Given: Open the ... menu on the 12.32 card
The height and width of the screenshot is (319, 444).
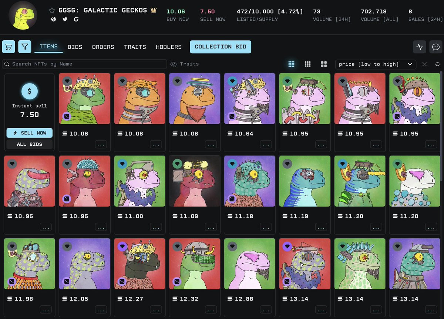Looking at the screenshot, I should (x=211, y=310).
